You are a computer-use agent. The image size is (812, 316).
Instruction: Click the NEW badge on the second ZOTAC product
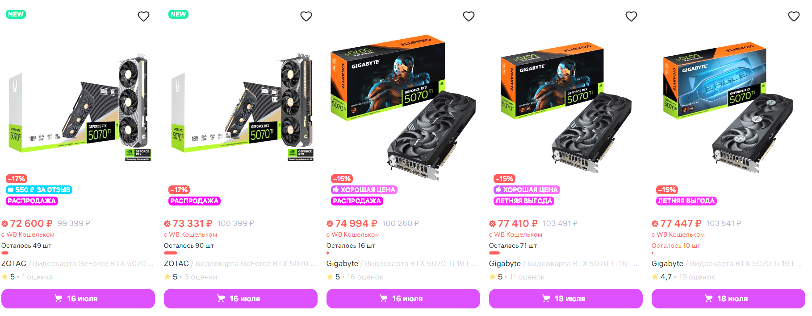tap(178, 14)
